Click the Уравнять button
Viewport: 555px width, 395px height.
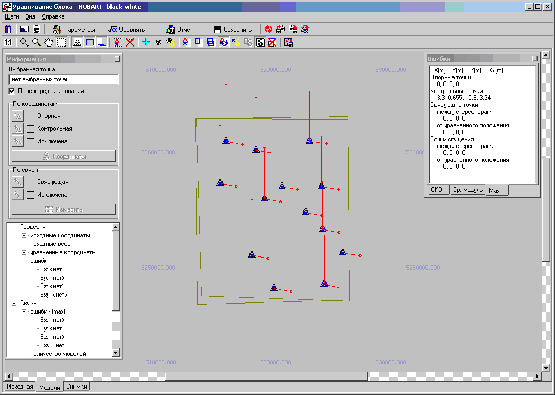coord(127,30)
